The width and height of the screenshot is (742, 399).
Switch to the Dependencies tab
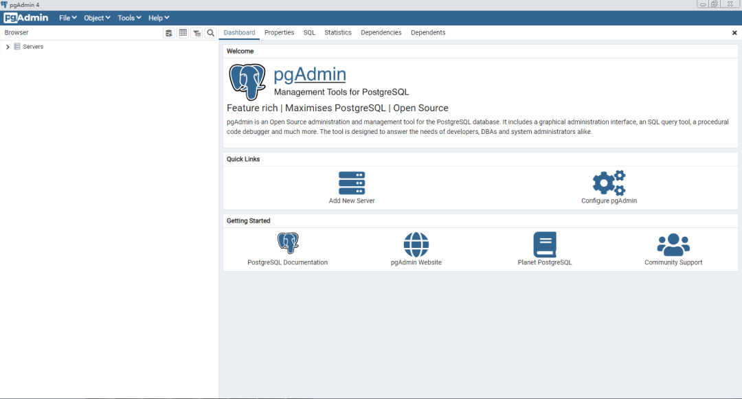tap(381, 32)
